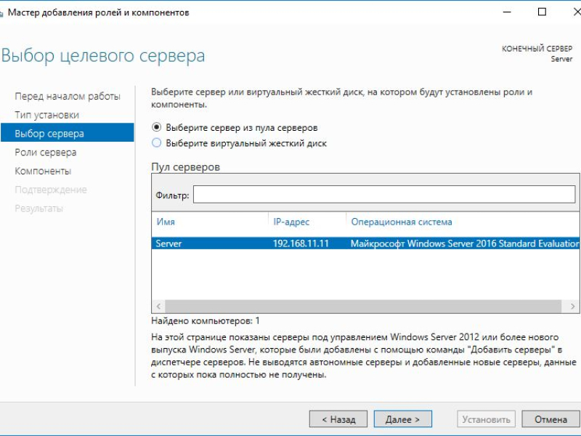This screenshot has height=436, width=581.
Task: Click the right arrow of the horizontal scrollbar
Action: [x=572, y=306]
